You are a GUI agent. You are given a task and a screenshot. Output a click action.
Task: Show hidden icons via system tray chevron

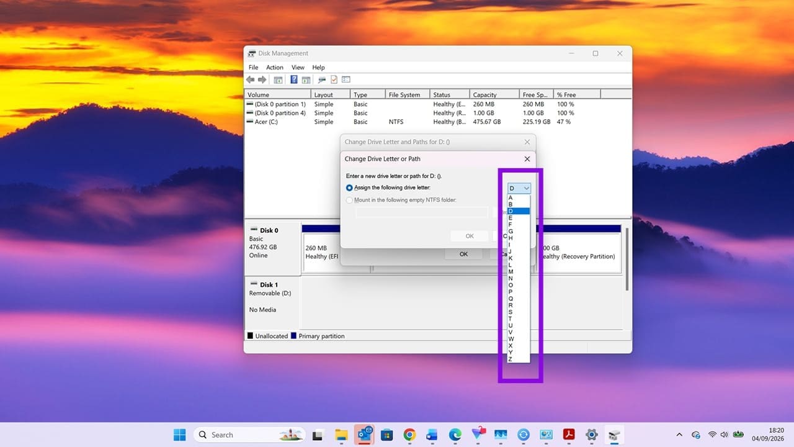click(x=679, y=435)
